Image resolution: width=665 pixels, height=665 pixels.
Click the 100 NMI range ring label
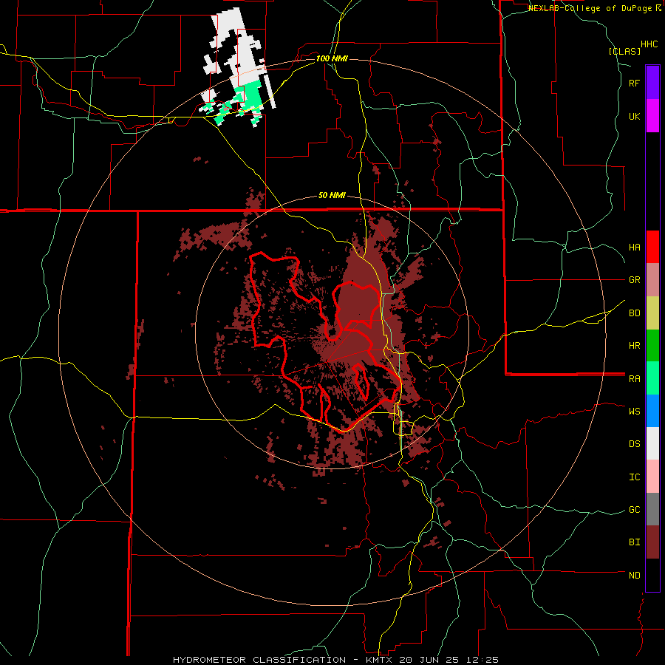pyautogui.click(x=332, y=58)
